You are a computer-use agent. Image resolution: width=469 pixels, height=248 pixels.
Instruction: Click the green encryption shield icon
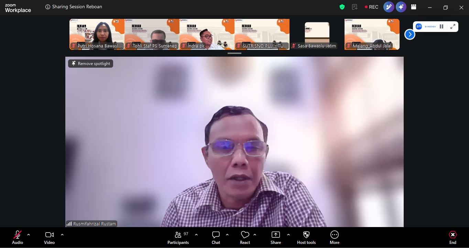[342, 7]
